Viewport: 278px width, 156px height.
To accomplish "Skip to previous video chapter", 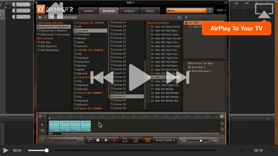I will [x=102, y=78].
